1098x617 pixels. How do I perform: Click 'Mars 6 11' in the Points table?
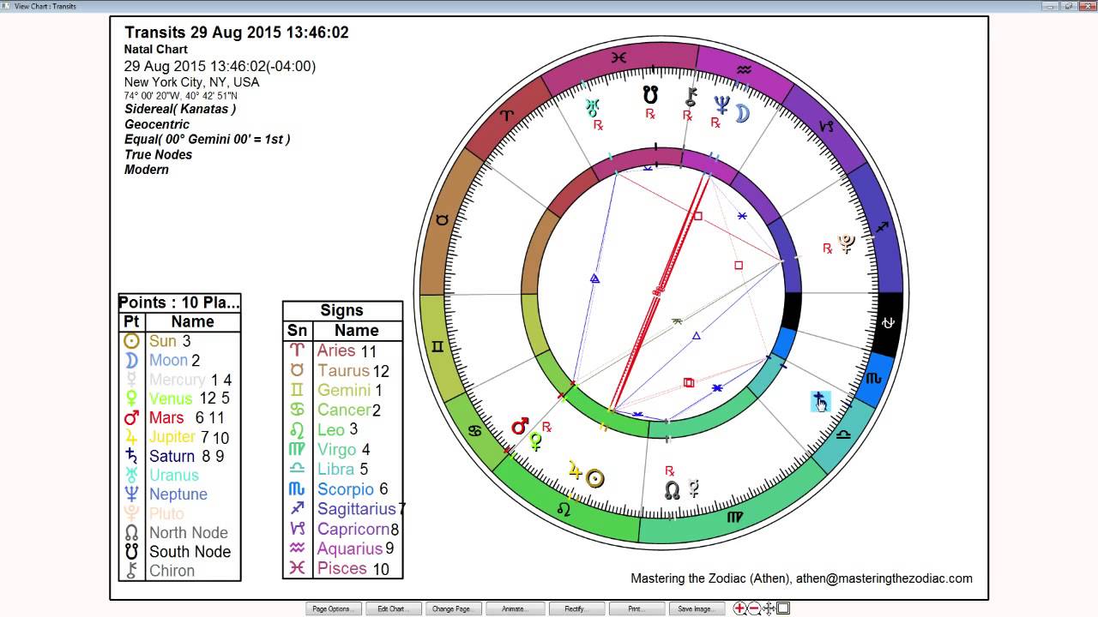[x=187, y=417]
